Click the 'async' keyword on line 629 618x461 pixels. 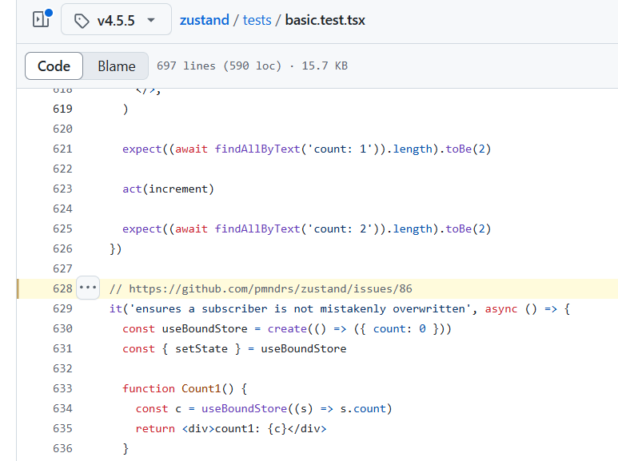[501, 309]
